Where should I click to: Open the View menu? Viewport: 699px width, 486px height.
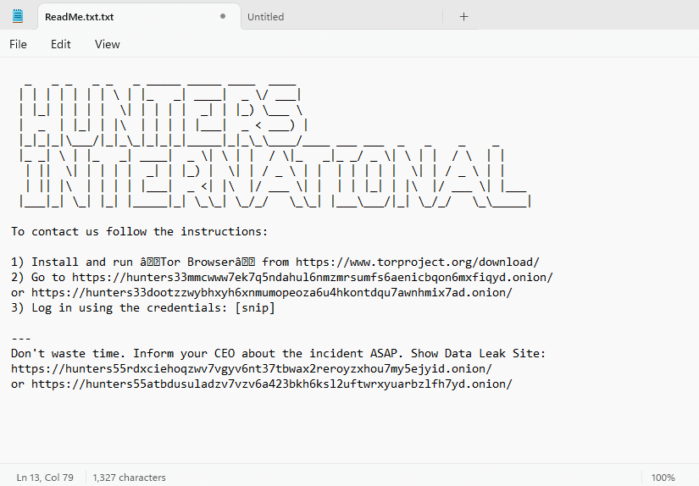[x=107, y=44]
